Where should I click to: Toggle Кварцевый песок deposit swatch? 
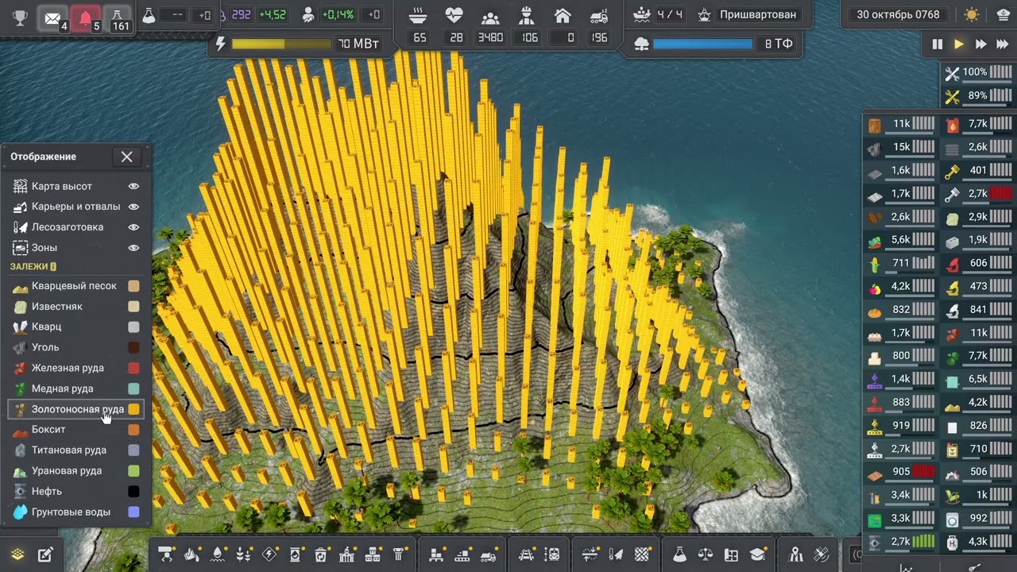(134, 286)
